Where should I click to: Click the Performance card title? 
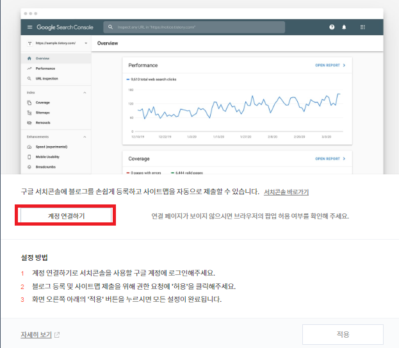tap(143, 65)
